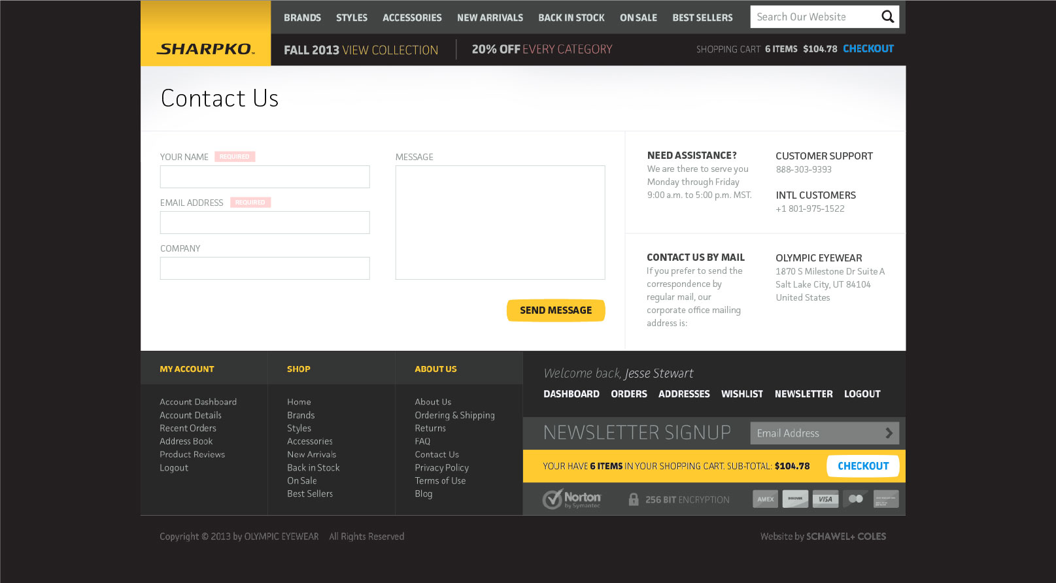This screenshot has width=1056, height=583.
Task: Click the Company input field
Action: [265, 268]
